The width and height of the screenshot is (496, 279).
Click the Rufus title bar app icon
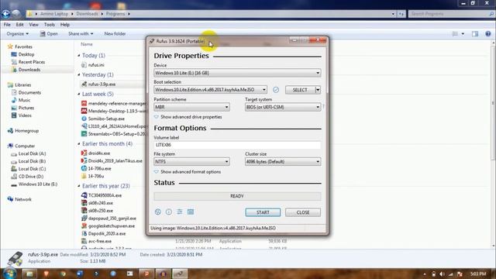[x=152, y=41]
